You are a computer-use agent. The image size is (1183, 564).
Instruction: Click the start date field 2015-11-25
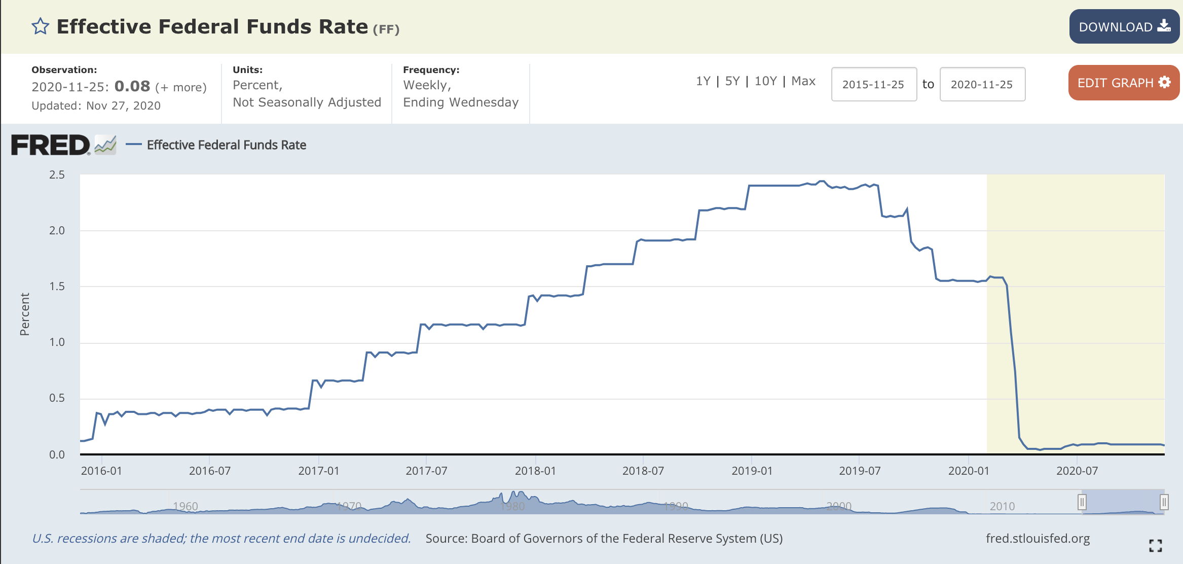[x=873, y=84]
